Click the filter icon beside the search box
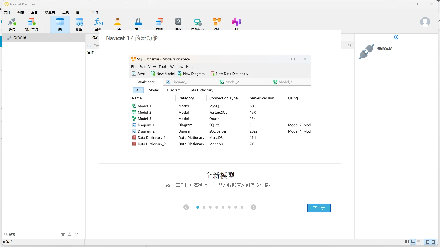Viewport: 440px width, 247px height. (x=63, y=234)
